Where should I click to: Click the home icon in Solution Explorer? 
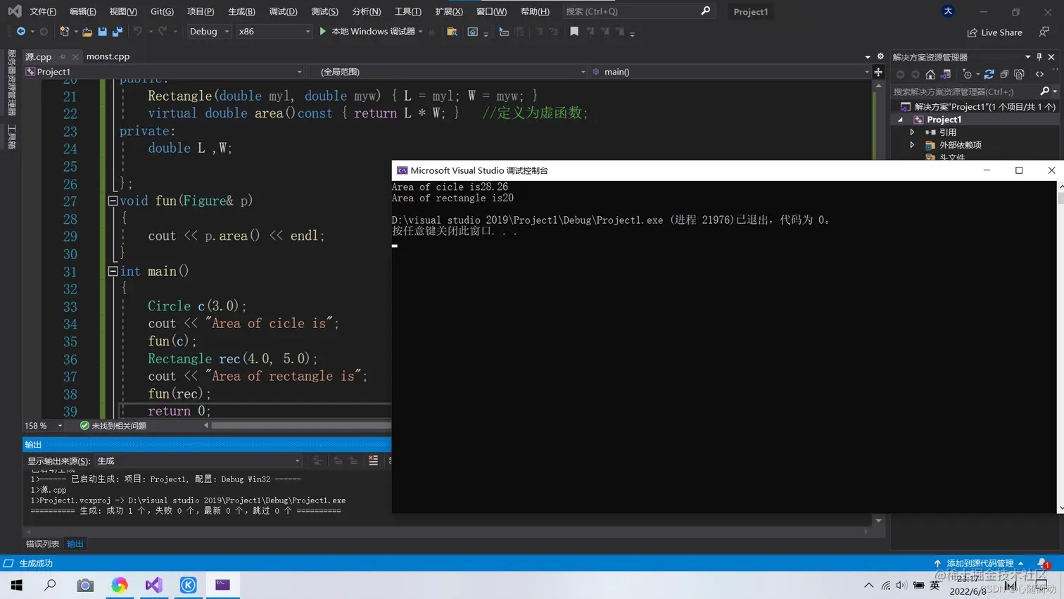point(930,74)
